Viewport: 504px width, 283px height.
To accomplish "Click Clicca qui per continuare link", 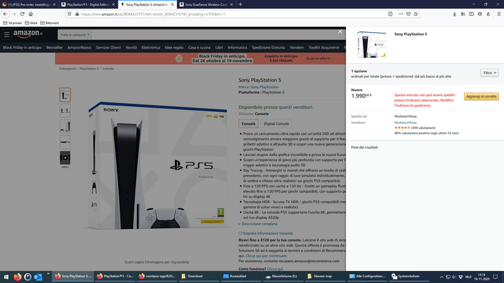I will coord(266,256).
